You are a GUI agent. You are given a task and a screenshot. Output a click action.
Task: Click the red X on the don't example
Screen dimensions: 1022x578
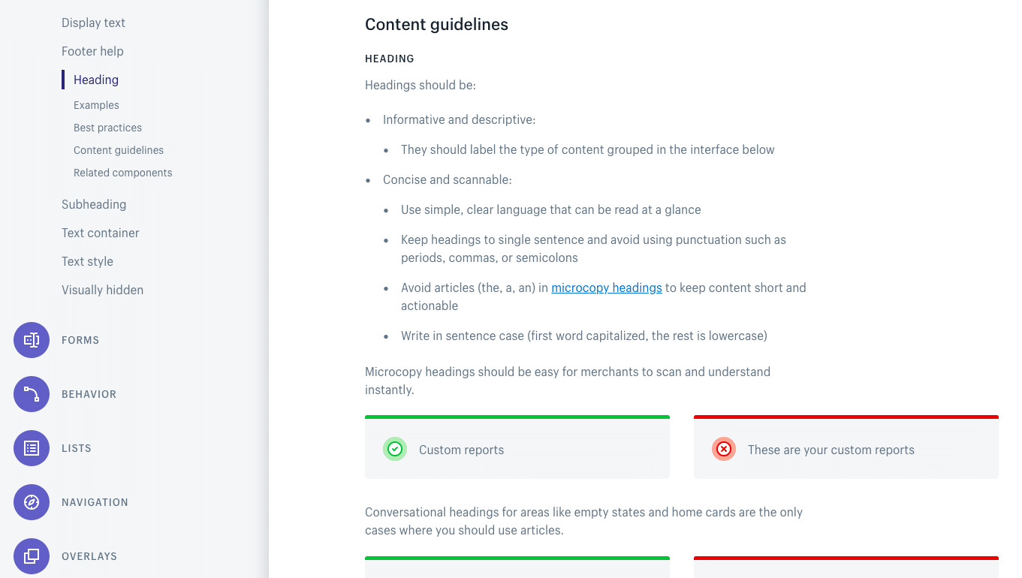coord(723,449)
